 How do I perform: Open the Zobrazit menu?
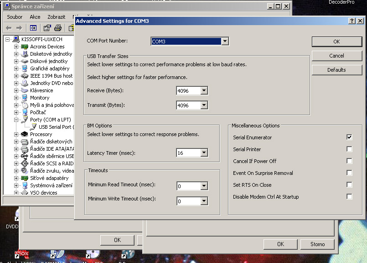(56, 17)
